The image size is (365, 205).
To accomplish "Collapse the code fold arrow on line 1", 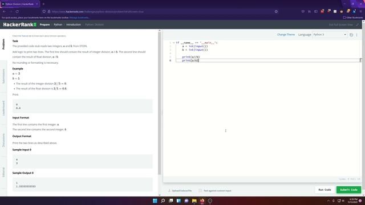I will [173, 43].
